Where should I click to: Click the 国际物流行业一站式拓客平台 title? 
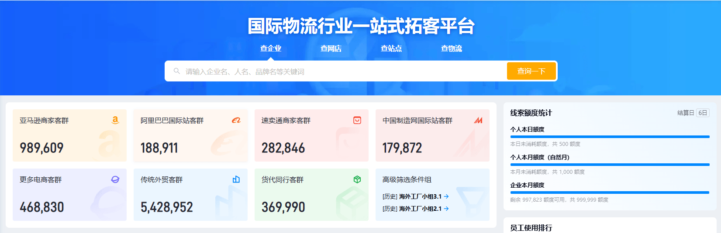click(361, 26)
